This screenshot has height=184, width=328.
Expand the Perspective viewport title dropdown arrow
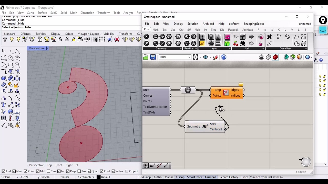tap(47, 48)
